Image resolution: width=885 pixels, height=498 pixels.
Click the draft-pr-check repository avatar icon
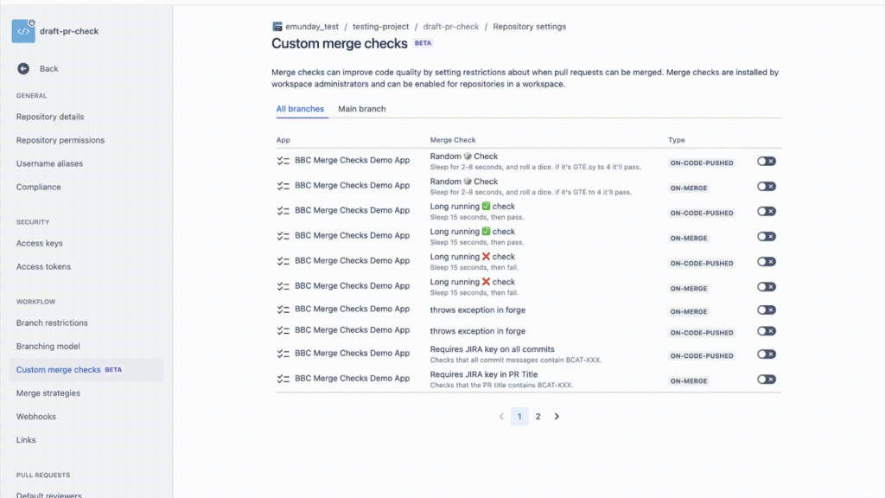coord(23,31)
